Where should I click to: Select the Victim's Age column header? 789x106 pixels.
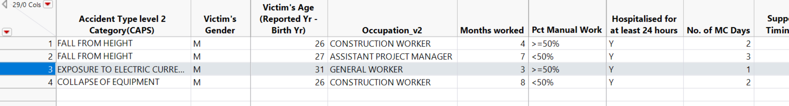288,19
